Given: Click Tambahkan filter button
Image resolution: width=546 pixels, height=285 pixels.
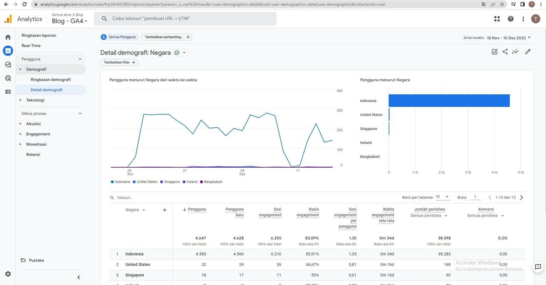Looking at the screenshot, I should [x=119, y=62].
